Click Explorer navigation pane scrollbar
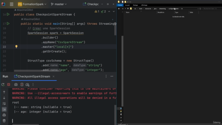222x125 pixels. 122,71
